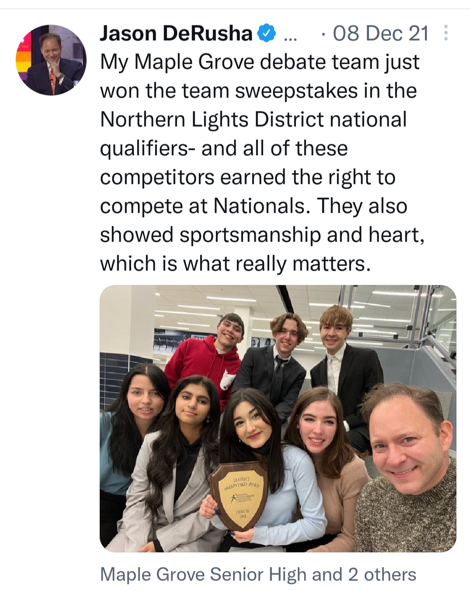
Task: Click the person in the light blue sweater
Action: (x=267, y=472)
